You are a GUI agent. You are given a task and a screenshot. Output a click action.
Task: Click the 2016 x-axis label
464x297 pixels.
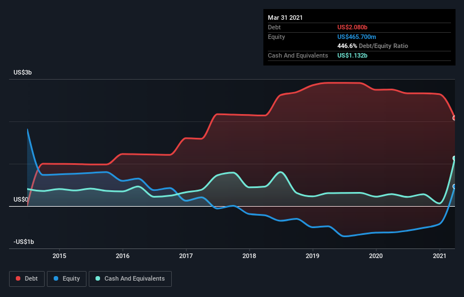pos(123,256)
